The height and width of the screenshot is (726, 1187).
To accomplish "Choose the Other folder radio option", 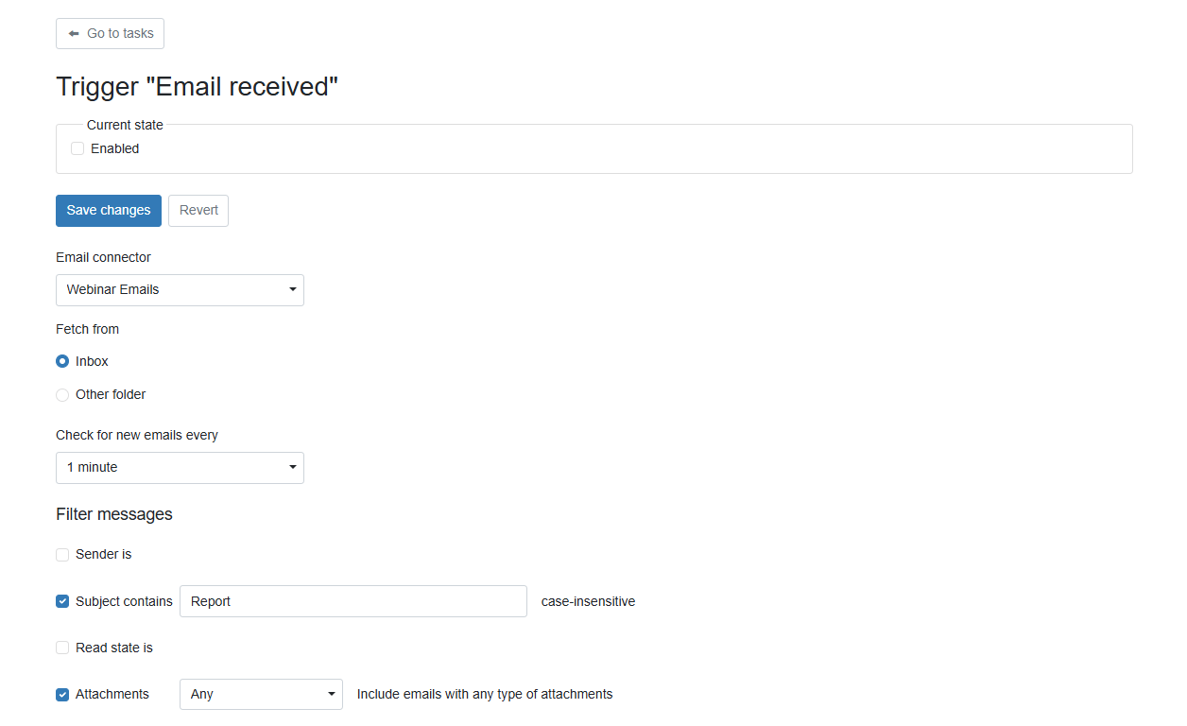I will pos(62,395).
